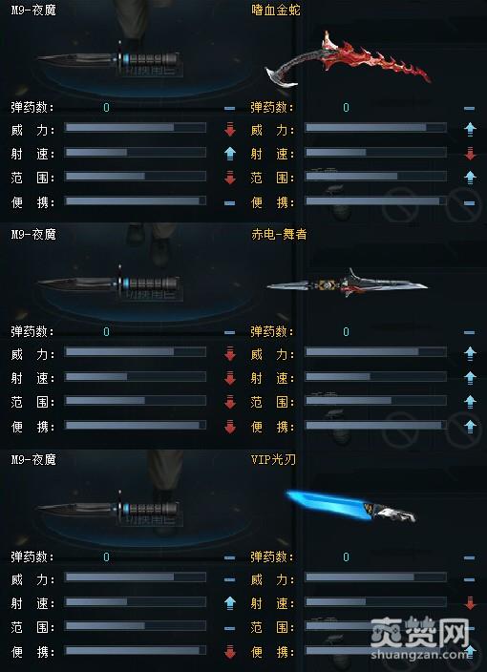Select the 赤电-舞者 dagger image
Viewport: 487px width, 672px height.
tap(348, 283)
